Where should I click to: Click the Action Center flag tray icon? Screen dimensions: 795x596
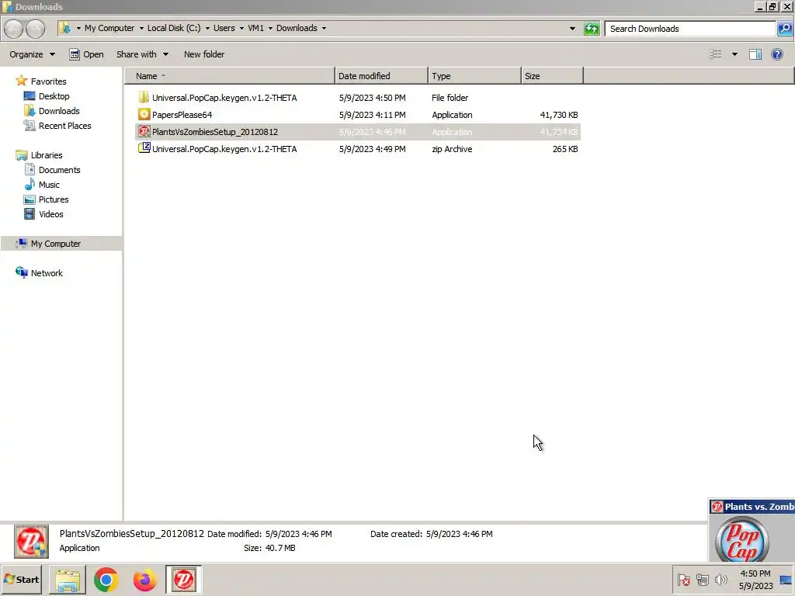pyautogui.click(x=683, y=579)
